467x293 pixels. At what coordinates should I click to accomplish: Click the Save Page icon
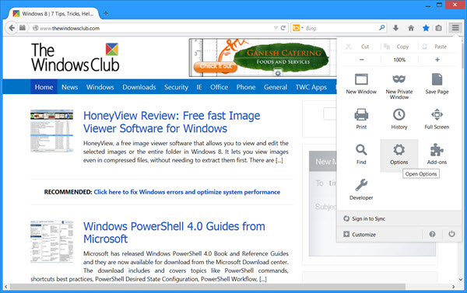pos(437,79)
